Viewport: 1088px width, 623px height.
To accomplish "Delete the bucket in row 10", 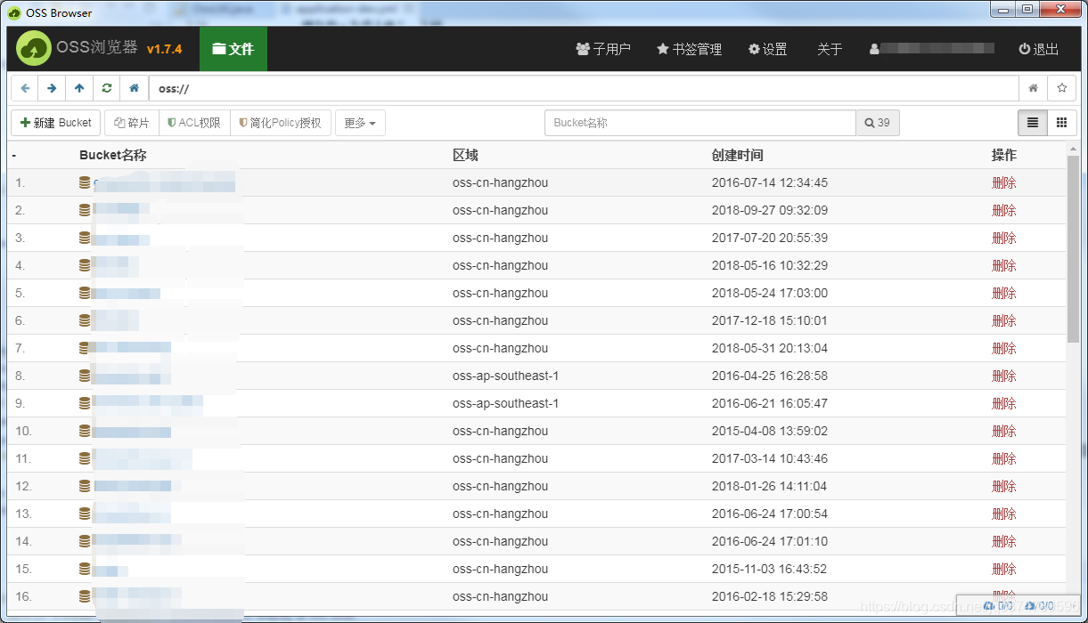I will pos(1004,431).
